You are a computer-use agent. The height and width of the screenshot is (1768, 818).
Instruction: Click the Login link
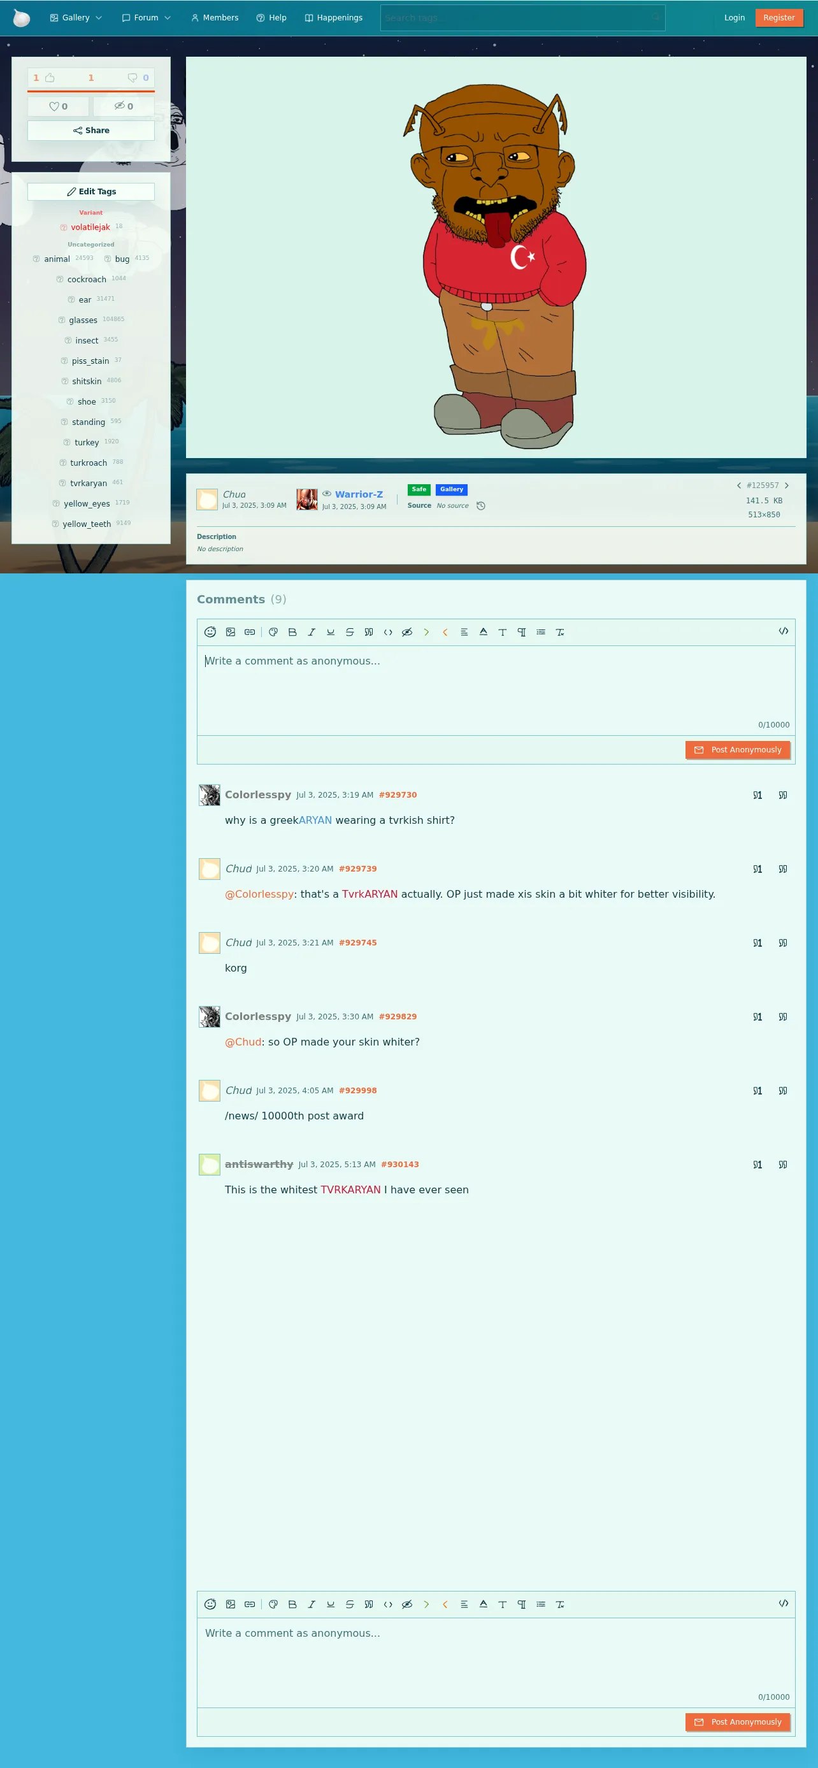(x=734, y=18)
